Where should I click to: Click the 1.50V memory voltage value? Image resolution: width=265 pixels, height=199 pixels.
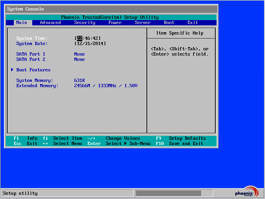[x=131, y=86]
